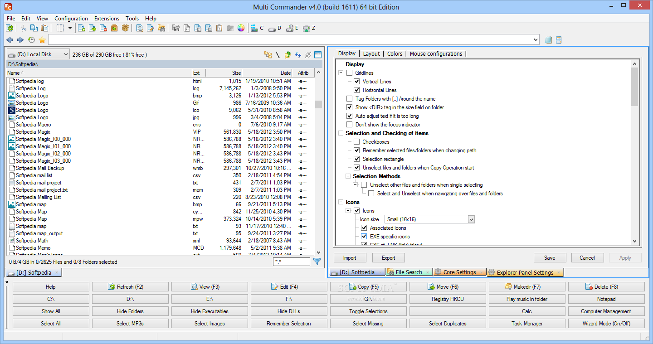The width and height of the screenshot is (653, 344).
Task: Enable Tag Folders with [..] checkbox
Action: point(349,99)
